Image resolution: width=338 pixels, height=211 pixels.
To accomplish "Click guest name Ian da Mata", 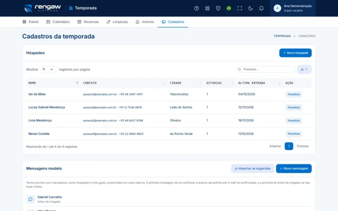I will click(37, 94).
